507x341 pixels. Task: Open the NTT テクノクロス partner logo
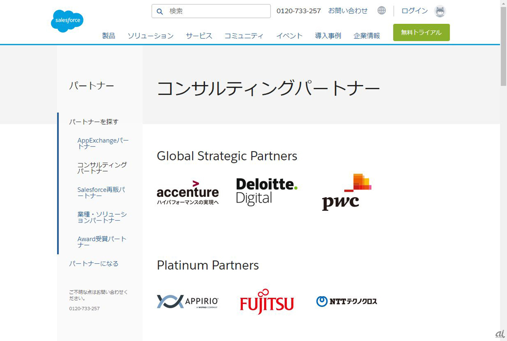(x=347, y=301)
